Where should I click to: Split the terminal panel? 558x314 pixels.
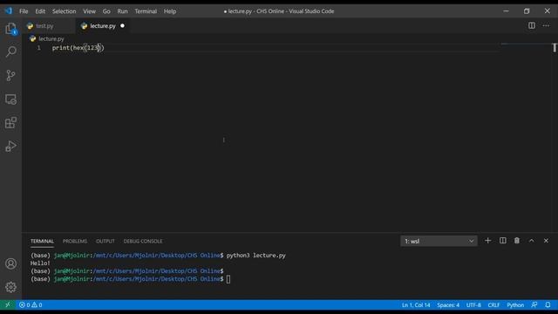point(502,241)
